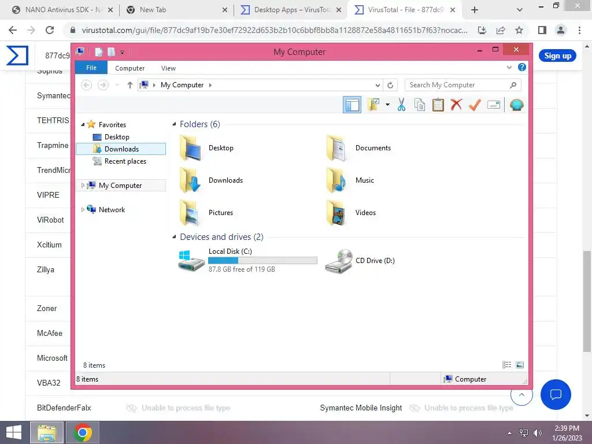This screenshot has height=444, width=592.
Task: Switch to NANO Antivirus SDK tab
Action: point(62,10)
